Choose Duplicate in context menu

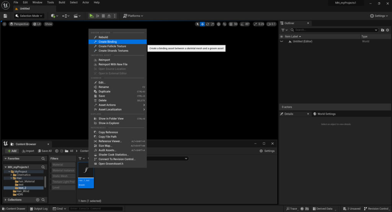point(118,92)
